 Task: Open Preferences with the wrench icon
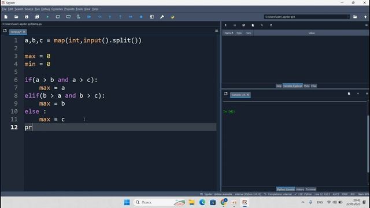pyautogui.click(x=162, y=17)
